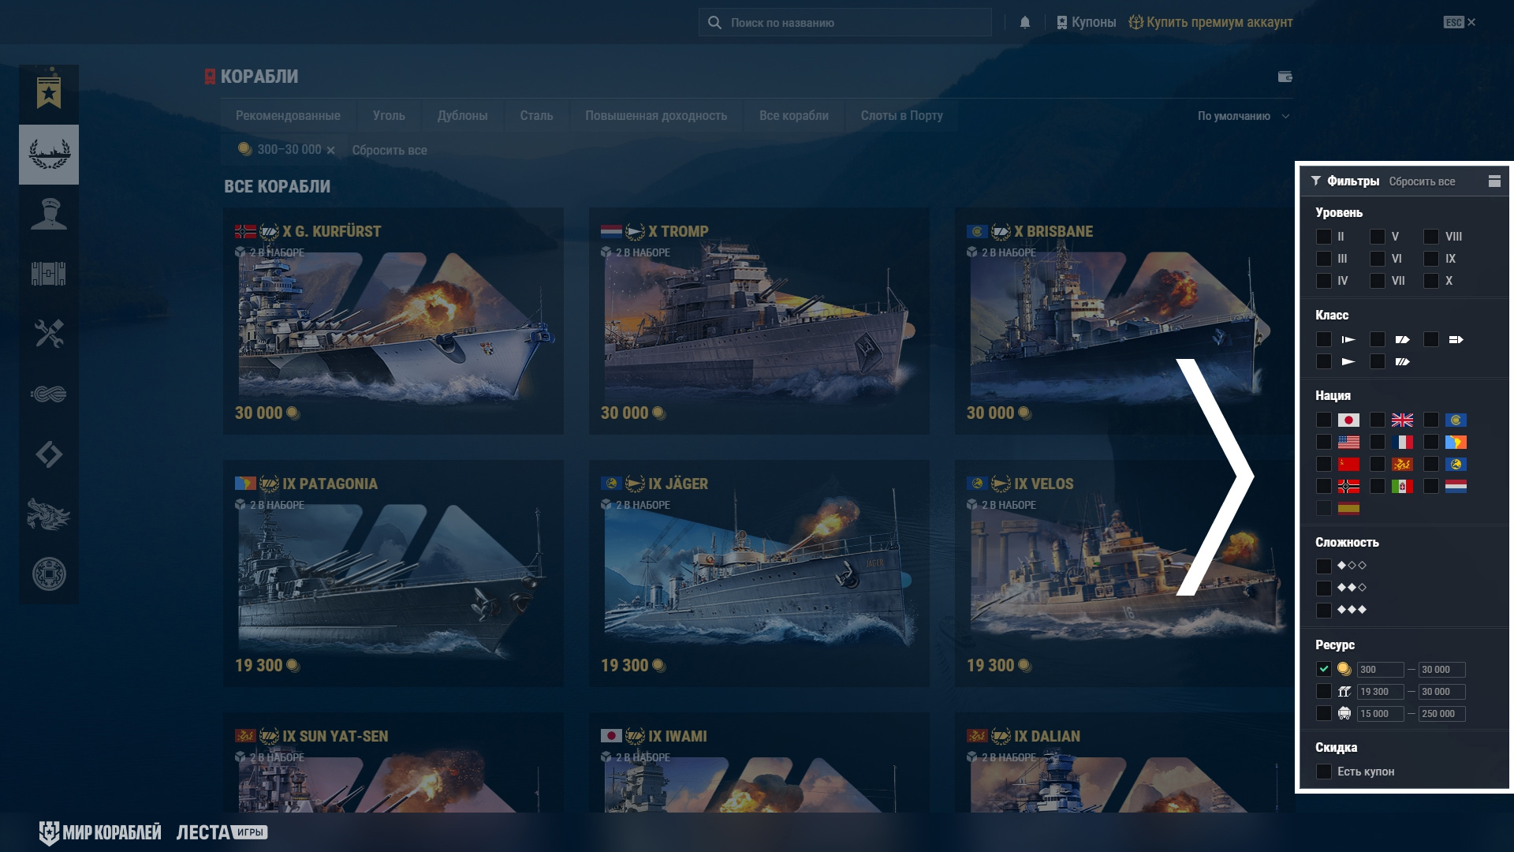Uncheck the gold coins resource filter
The width and height of the screenshot is (1514, 852).
1324,669
